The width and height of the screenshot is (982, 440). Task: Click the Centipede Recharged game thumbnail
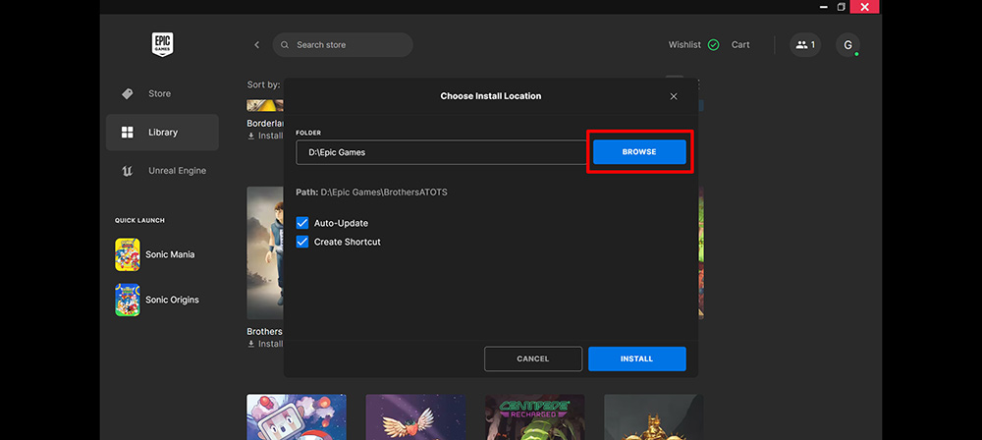[x=535, y=416]
